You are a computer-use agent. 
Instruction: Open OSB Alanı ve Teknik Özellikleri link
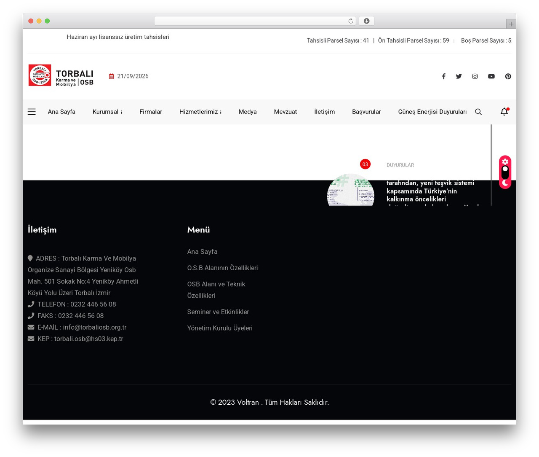pyautogui.click(x=216, y=290)
